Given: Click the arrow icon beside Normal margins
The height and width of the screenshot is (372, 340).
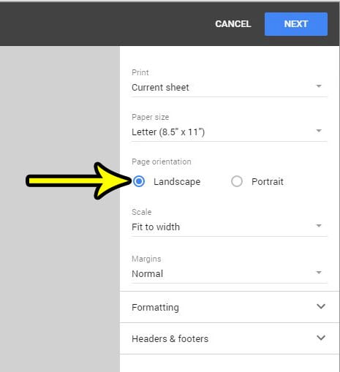Looking at the screenshot, I should [x=319, y=273].
